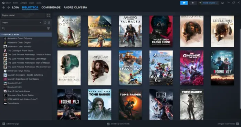241x127 pixels.
Task: Open House of Ashes cover art
Action: (192, 31)
